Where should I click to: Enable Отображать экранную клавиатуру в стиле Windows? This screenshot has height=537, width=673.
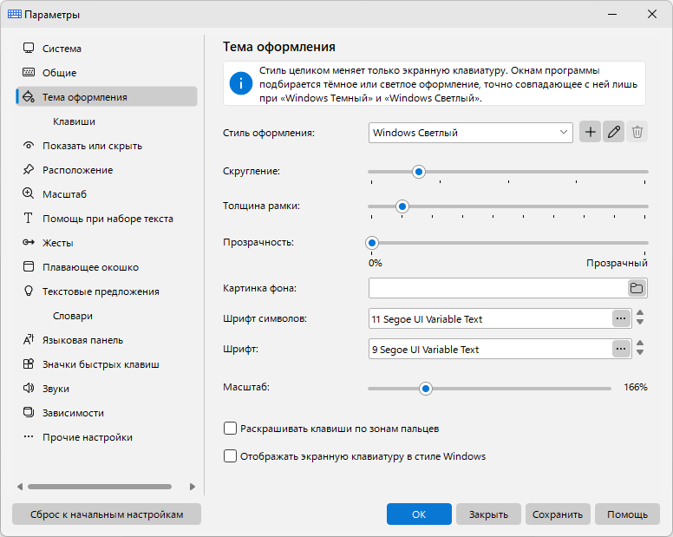coord(230,455)
